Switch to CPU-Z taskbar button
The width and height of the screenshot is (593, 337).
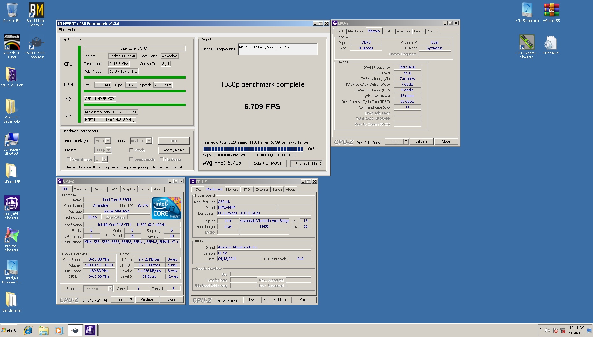click(x=90, y=330)
